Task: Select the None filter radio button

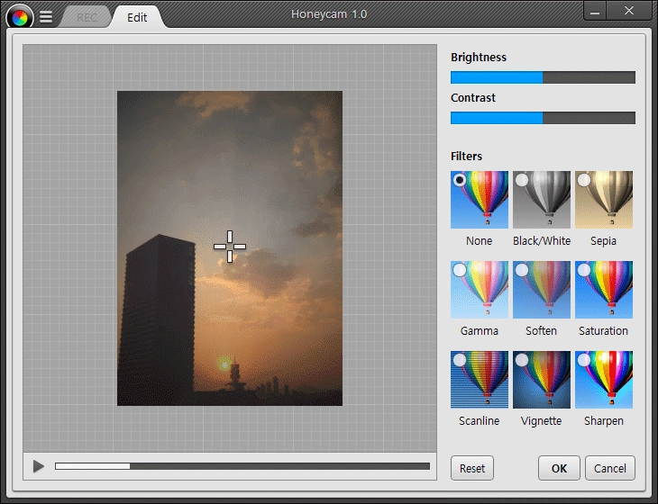Action: tap(460, 180)
